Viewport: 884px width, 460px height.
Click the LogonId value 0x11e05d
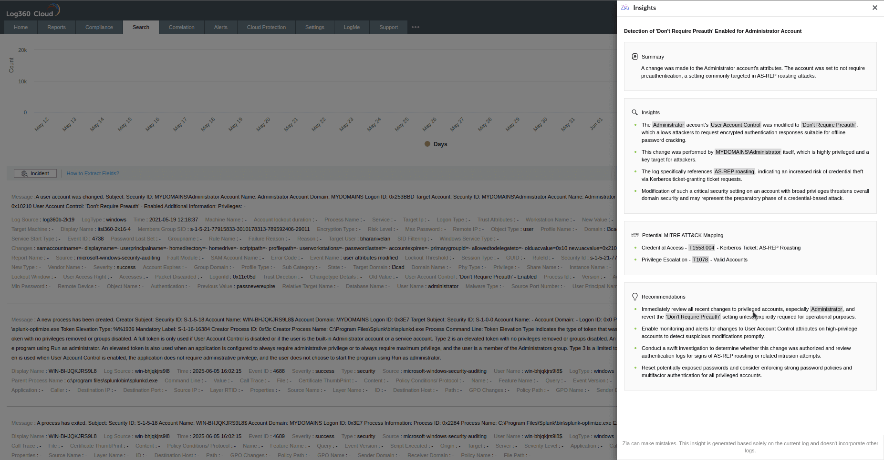[244, 277]
